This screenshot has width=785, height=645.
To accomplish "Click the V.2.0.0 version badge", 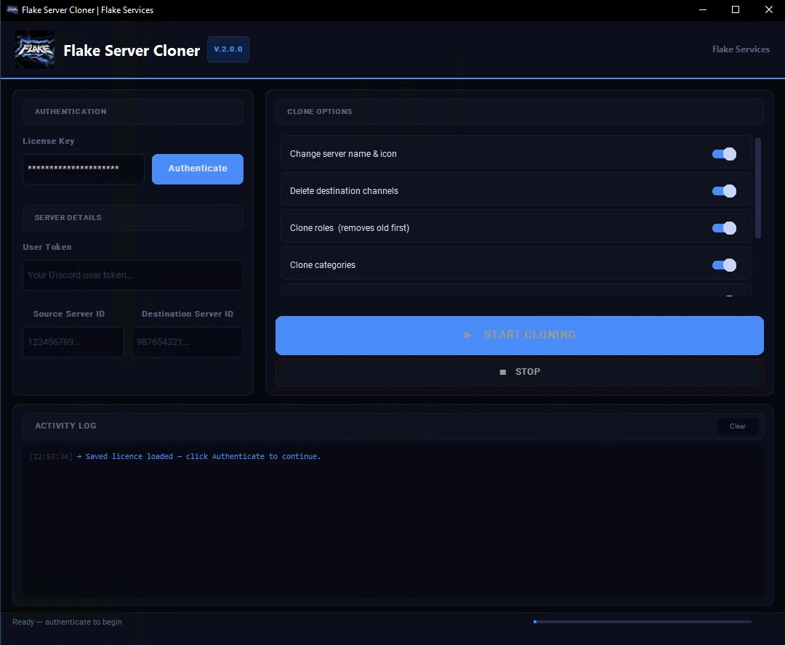I will [228, 49].
